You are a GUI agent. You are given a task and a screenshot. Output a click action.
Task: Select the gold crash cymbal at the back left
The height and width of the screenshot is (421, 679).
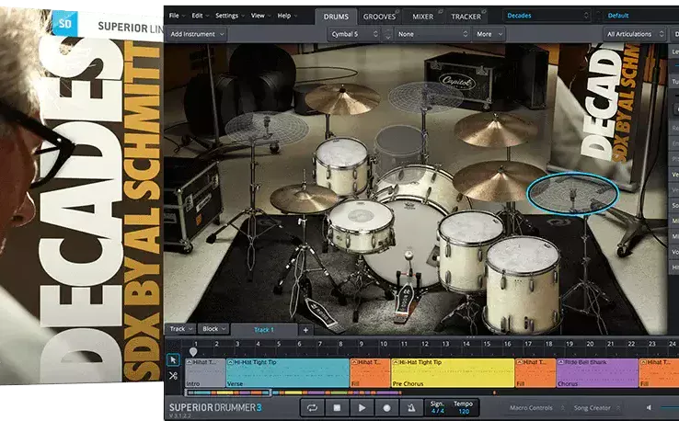tap(342, 99)
